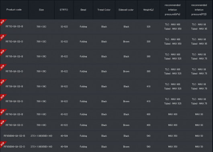Select the ETRTO column header

64,10
